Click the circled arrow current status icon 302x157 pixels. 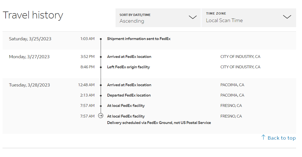(101, 116)
